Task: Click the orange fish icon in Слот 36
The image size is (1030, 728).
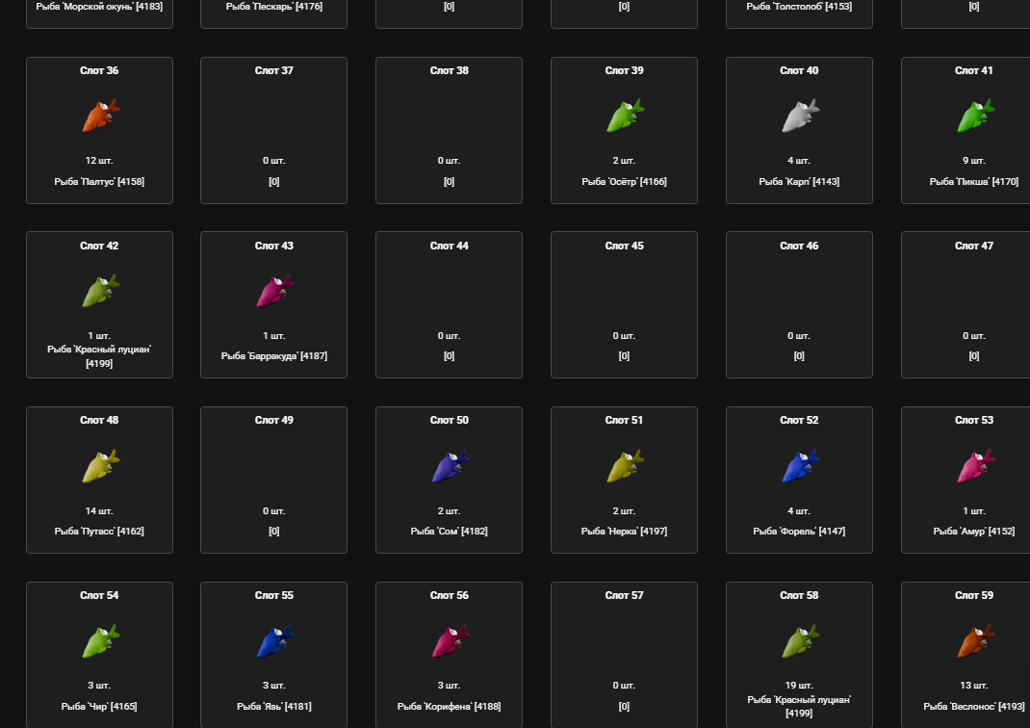Action: [100, 116]
